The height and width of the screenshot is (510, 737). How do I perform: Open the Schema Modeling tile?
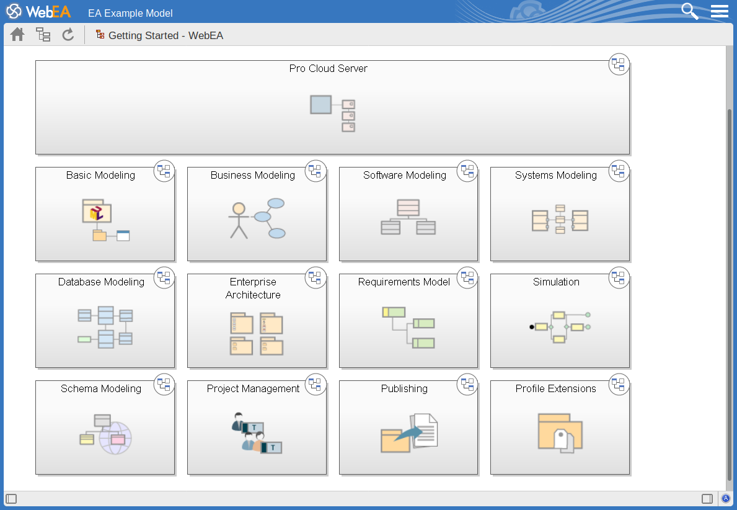pyautogui.click(x=105, y=427)
